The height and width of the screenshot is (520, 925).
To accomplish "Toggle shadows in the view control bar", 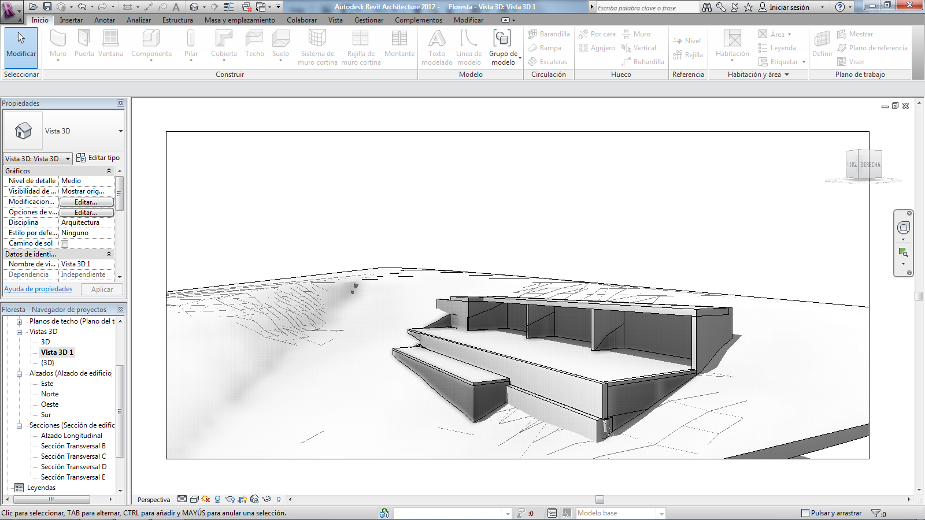I will point(217,499).
